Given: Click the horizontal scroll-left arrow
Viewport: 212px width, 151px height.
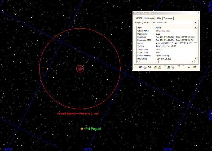Looking at the screenshot, I should pyautogui.click(x=138, y=62).
